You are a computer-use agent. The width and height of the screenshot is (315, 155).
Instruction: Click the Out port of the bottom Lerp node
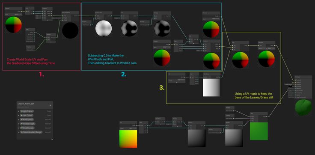(267, 116)
